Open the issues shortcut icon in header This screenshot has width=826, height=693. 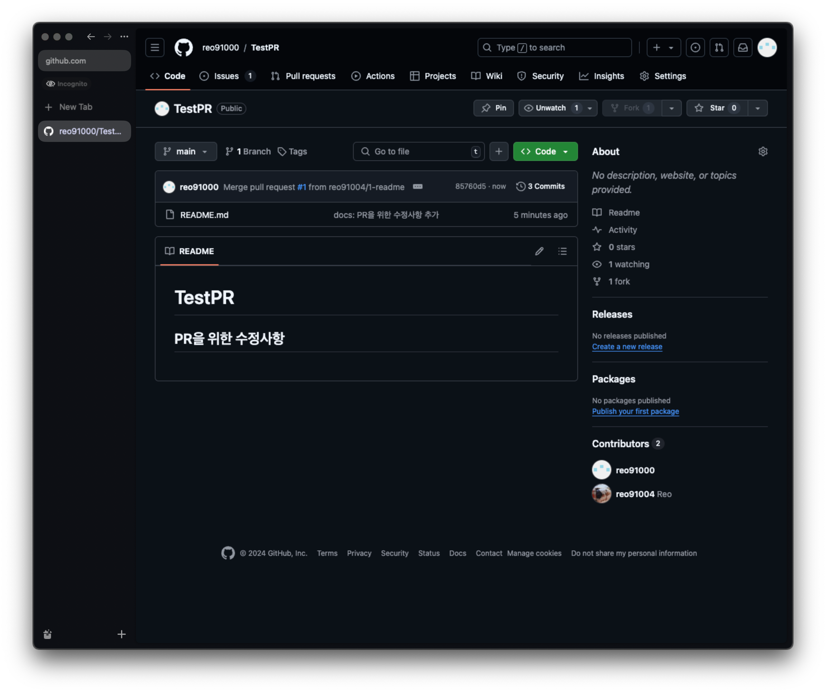tap(695, 48)
